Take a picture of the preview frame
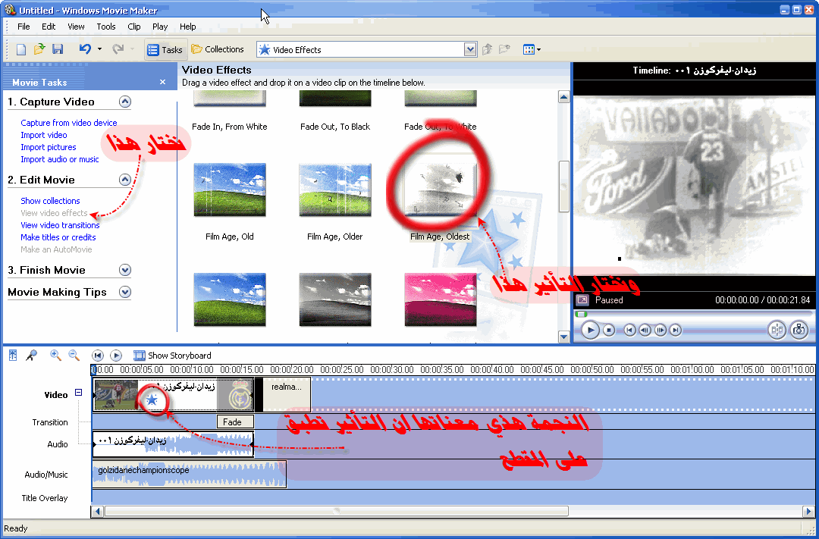819x539 pixels. pyautogui.click(x=799, y=330)
